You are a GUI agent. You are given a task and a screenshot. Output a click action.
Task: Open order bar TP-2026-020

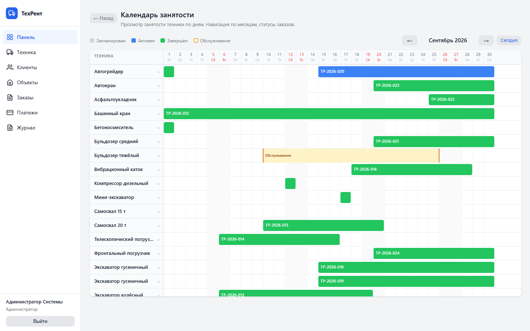pos(406,72)
